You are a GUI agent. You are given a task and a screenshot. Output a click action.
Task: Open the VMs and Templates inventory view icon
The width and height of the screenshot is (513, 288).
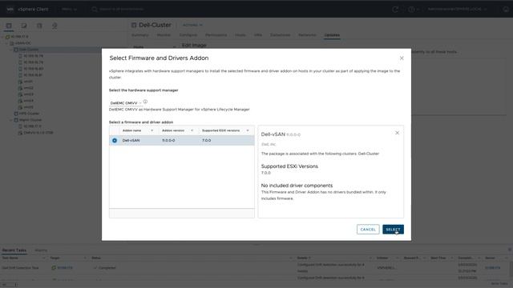point(24,26)
